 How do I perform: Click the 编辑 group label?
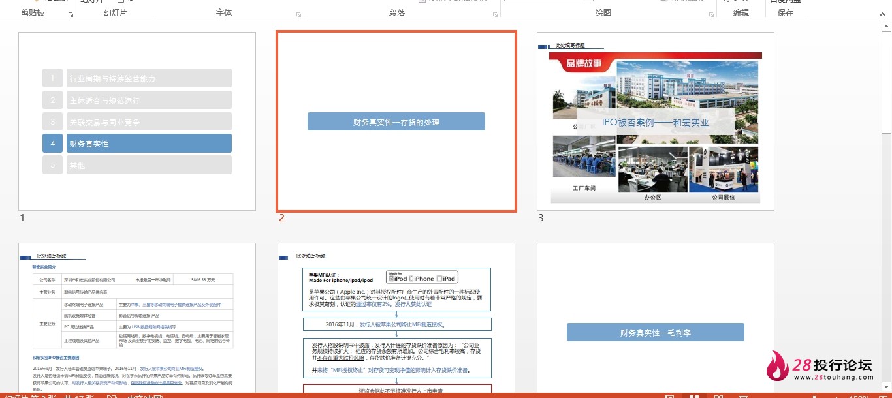point(741,13)
